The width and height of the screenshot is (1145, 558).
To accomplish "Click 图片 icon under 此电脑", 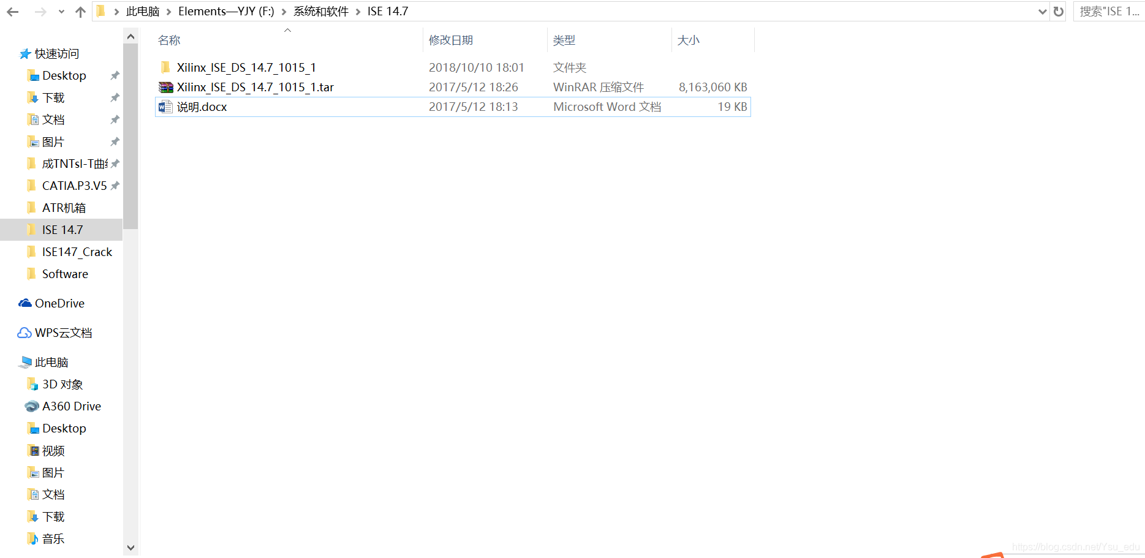I will (33, 472).
